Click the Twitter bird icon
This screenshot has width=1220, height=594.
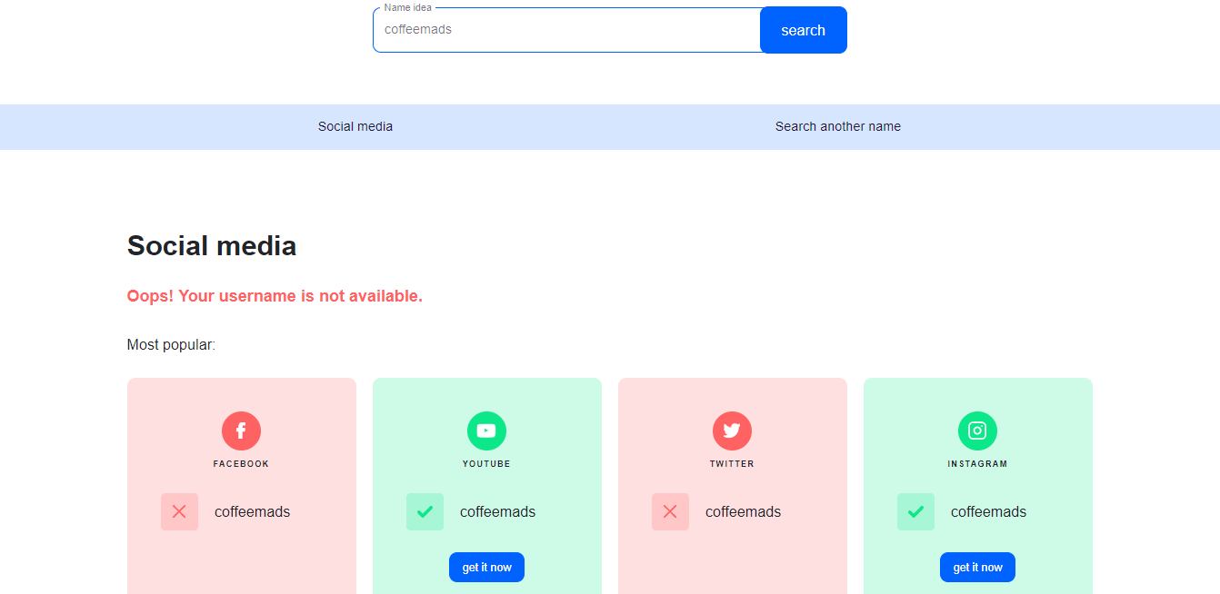point(732,431)
